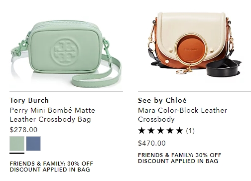Click the fifth star of the rating
251x181 pixels.
(179, 131)
